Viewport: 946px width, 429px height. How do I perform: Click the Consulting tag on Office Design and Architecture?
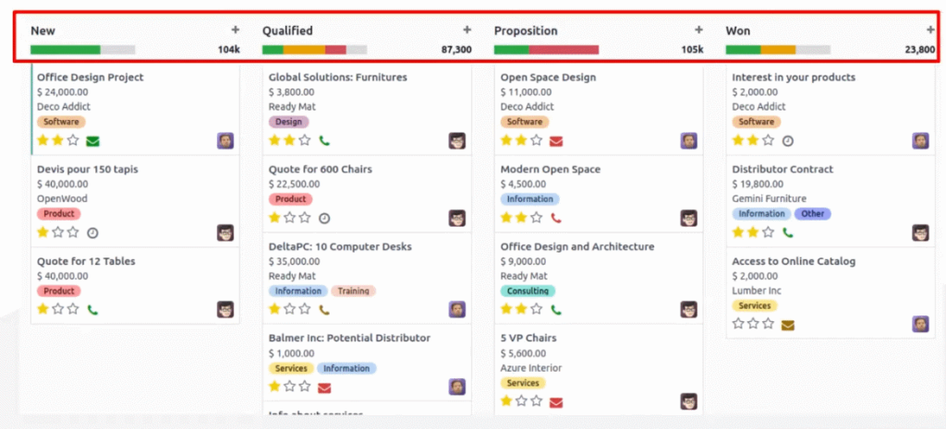(x=528, y=291)
